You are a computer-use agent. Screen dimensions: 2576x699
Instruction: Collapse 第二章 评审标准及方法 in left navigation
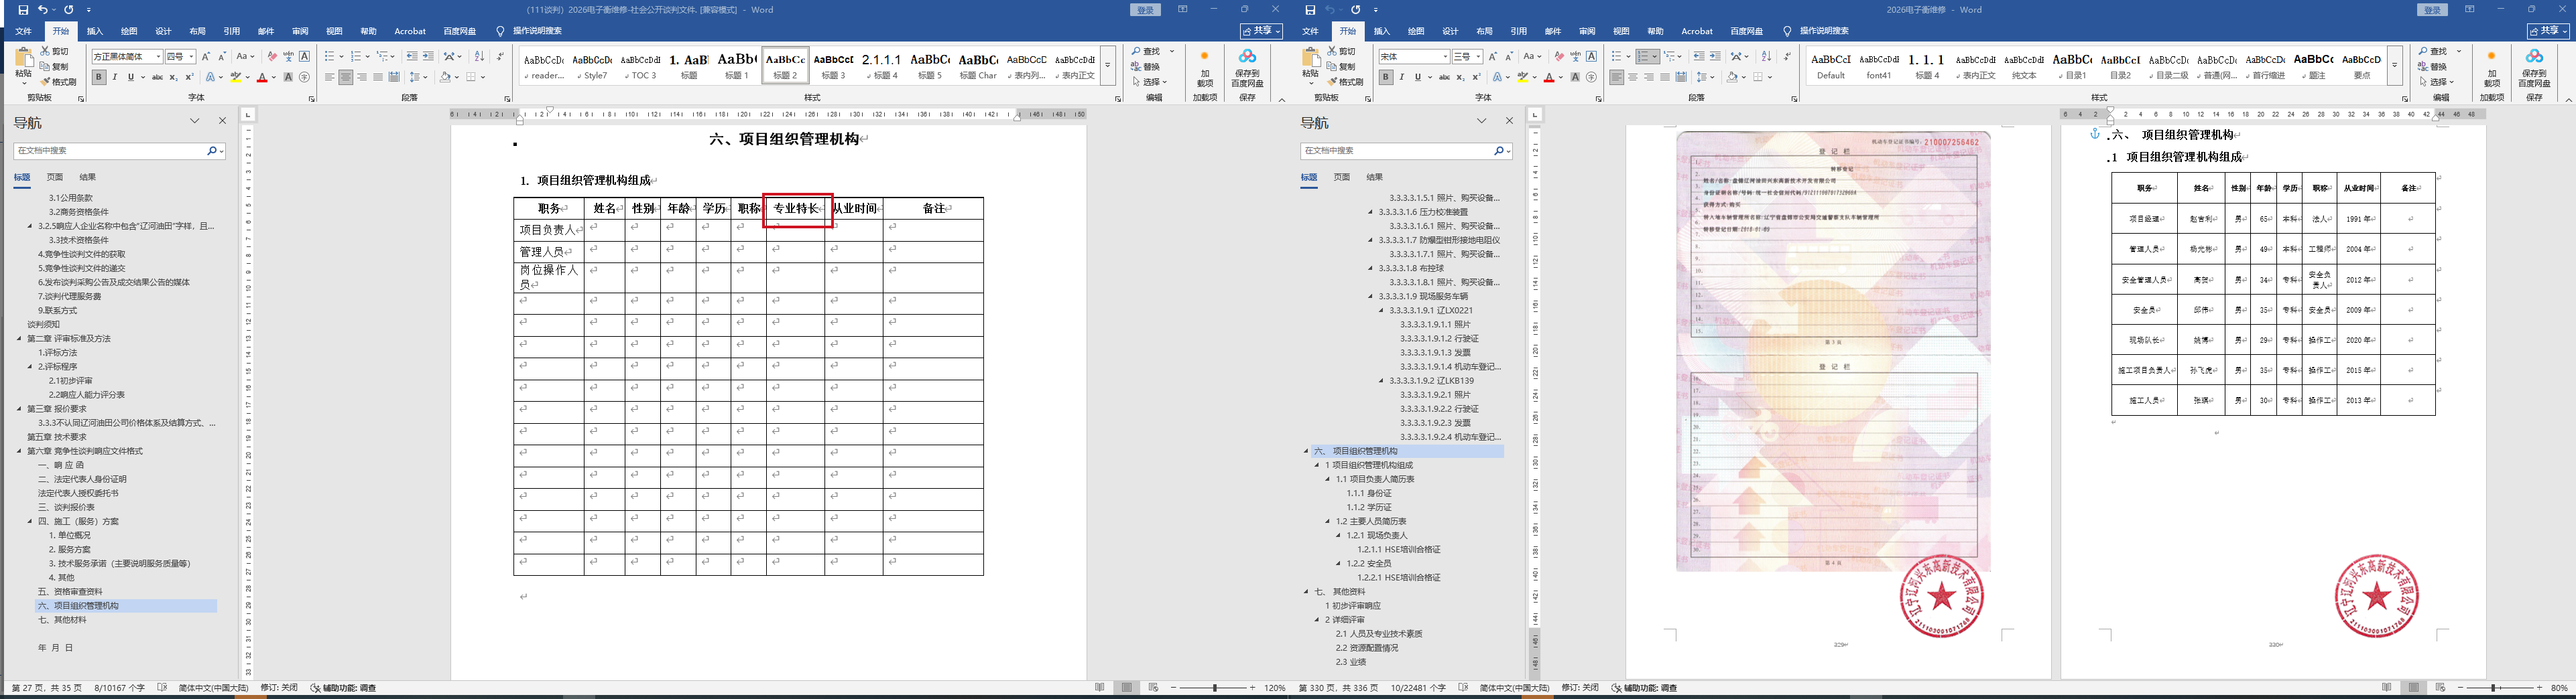coord(19,339)
